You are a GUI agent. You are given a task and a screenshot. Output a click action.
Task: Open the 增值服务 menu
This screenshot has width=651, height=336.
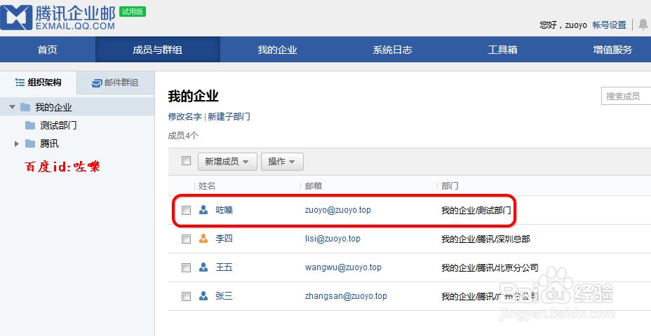pyautogui.click(x=612, y=50)
